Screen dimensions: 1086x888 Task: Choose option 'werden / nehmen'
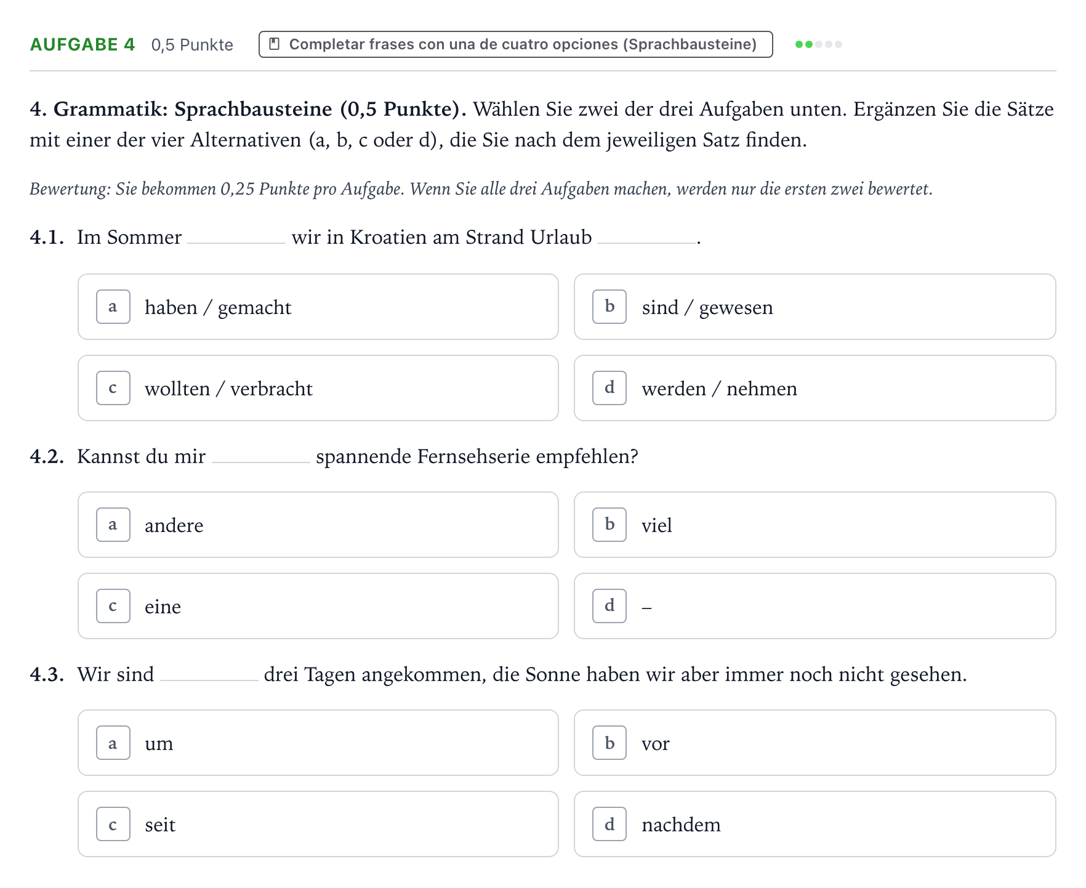(x=815, y=388)
